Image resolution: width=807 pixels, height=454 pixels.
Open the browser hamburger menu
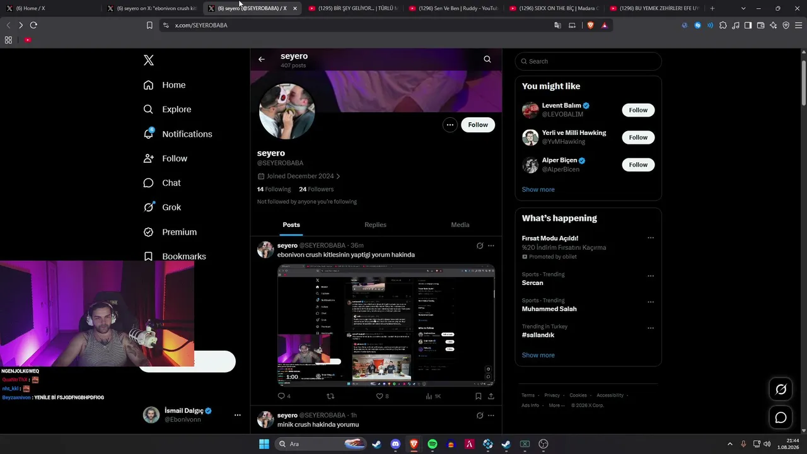799,25
